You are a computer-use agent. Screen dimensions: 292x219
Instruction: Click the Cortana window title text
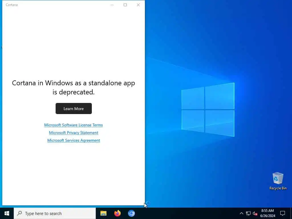(x=12, y=5)
